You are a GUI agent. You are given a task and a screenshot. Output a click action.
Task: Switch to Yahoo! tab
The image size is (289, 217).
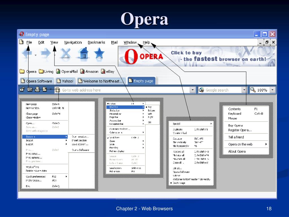point(65,81)
